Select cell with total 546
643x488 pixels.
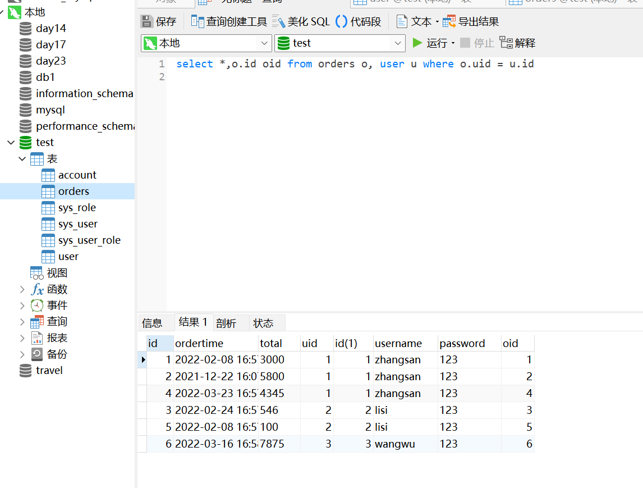279,411
